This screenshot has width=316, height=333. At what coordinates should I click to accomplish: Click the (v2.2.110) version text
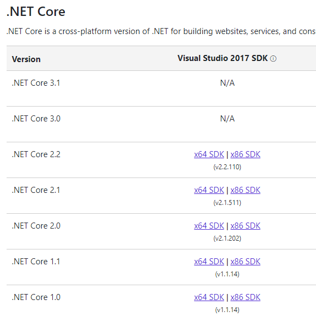click(x=227, y=167)
